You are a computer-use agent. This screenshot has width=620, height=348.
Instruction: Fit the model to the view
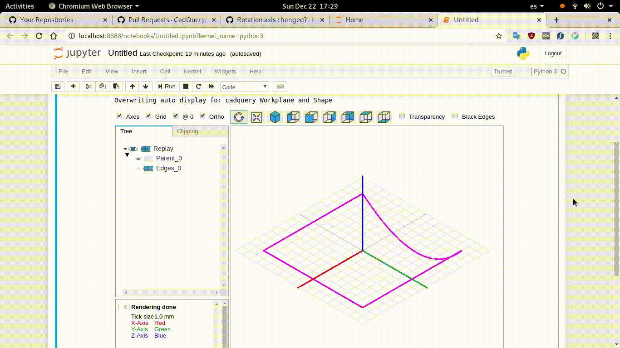[256, 117]
